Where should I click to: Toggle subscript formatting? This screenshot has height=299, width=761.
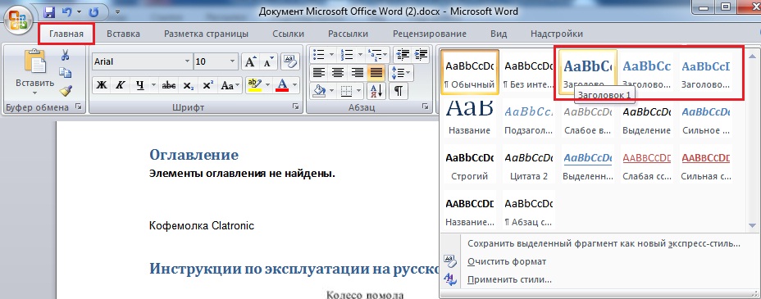[189, 86]
